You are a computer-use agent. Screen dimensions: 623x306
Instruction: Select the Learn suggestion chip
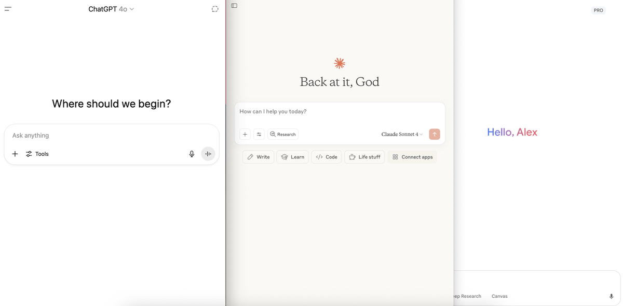pyautogui.click(x=292, y=157)
